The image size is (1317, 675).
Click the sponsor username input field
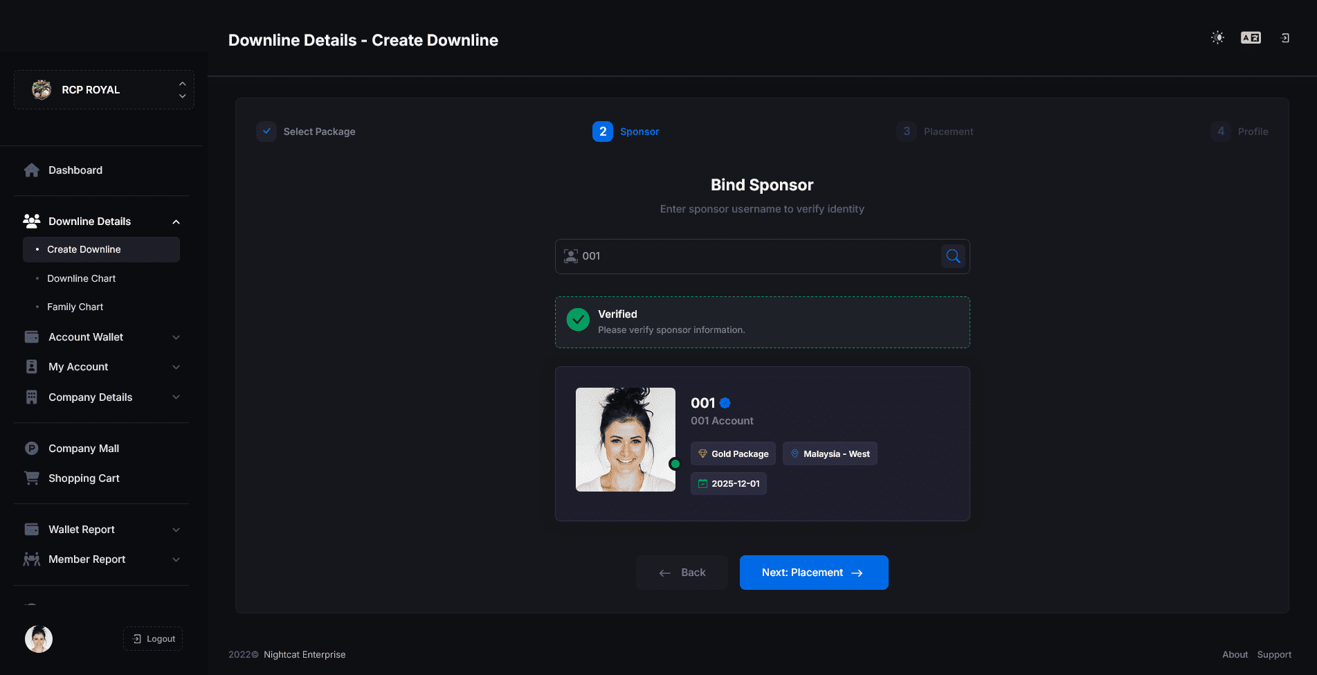761,256
